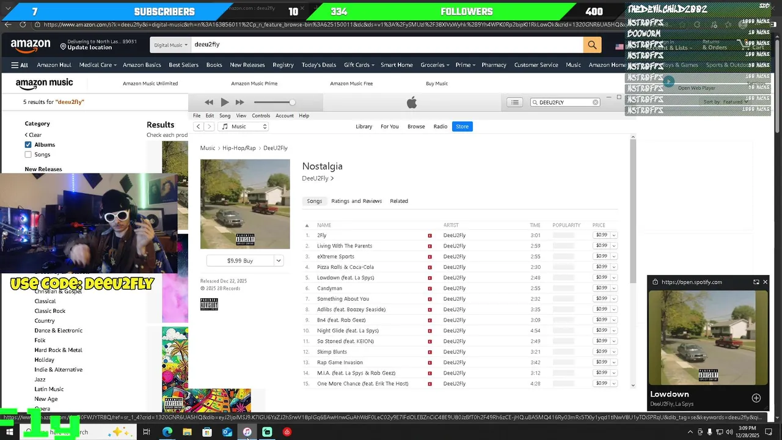
Task: Tick the Songs category checkbox
Action: (x=28, y=155)
